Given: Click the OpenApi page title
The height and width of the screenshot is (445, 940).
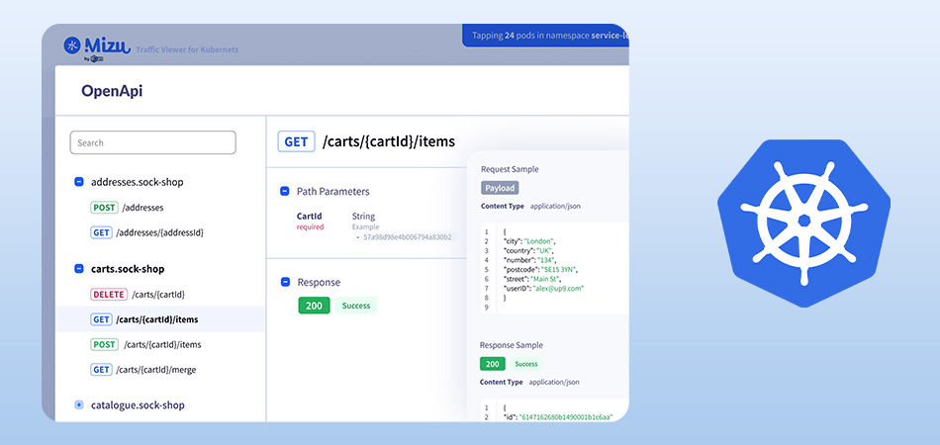Looking at the screenshot, I should click(112, 92).
